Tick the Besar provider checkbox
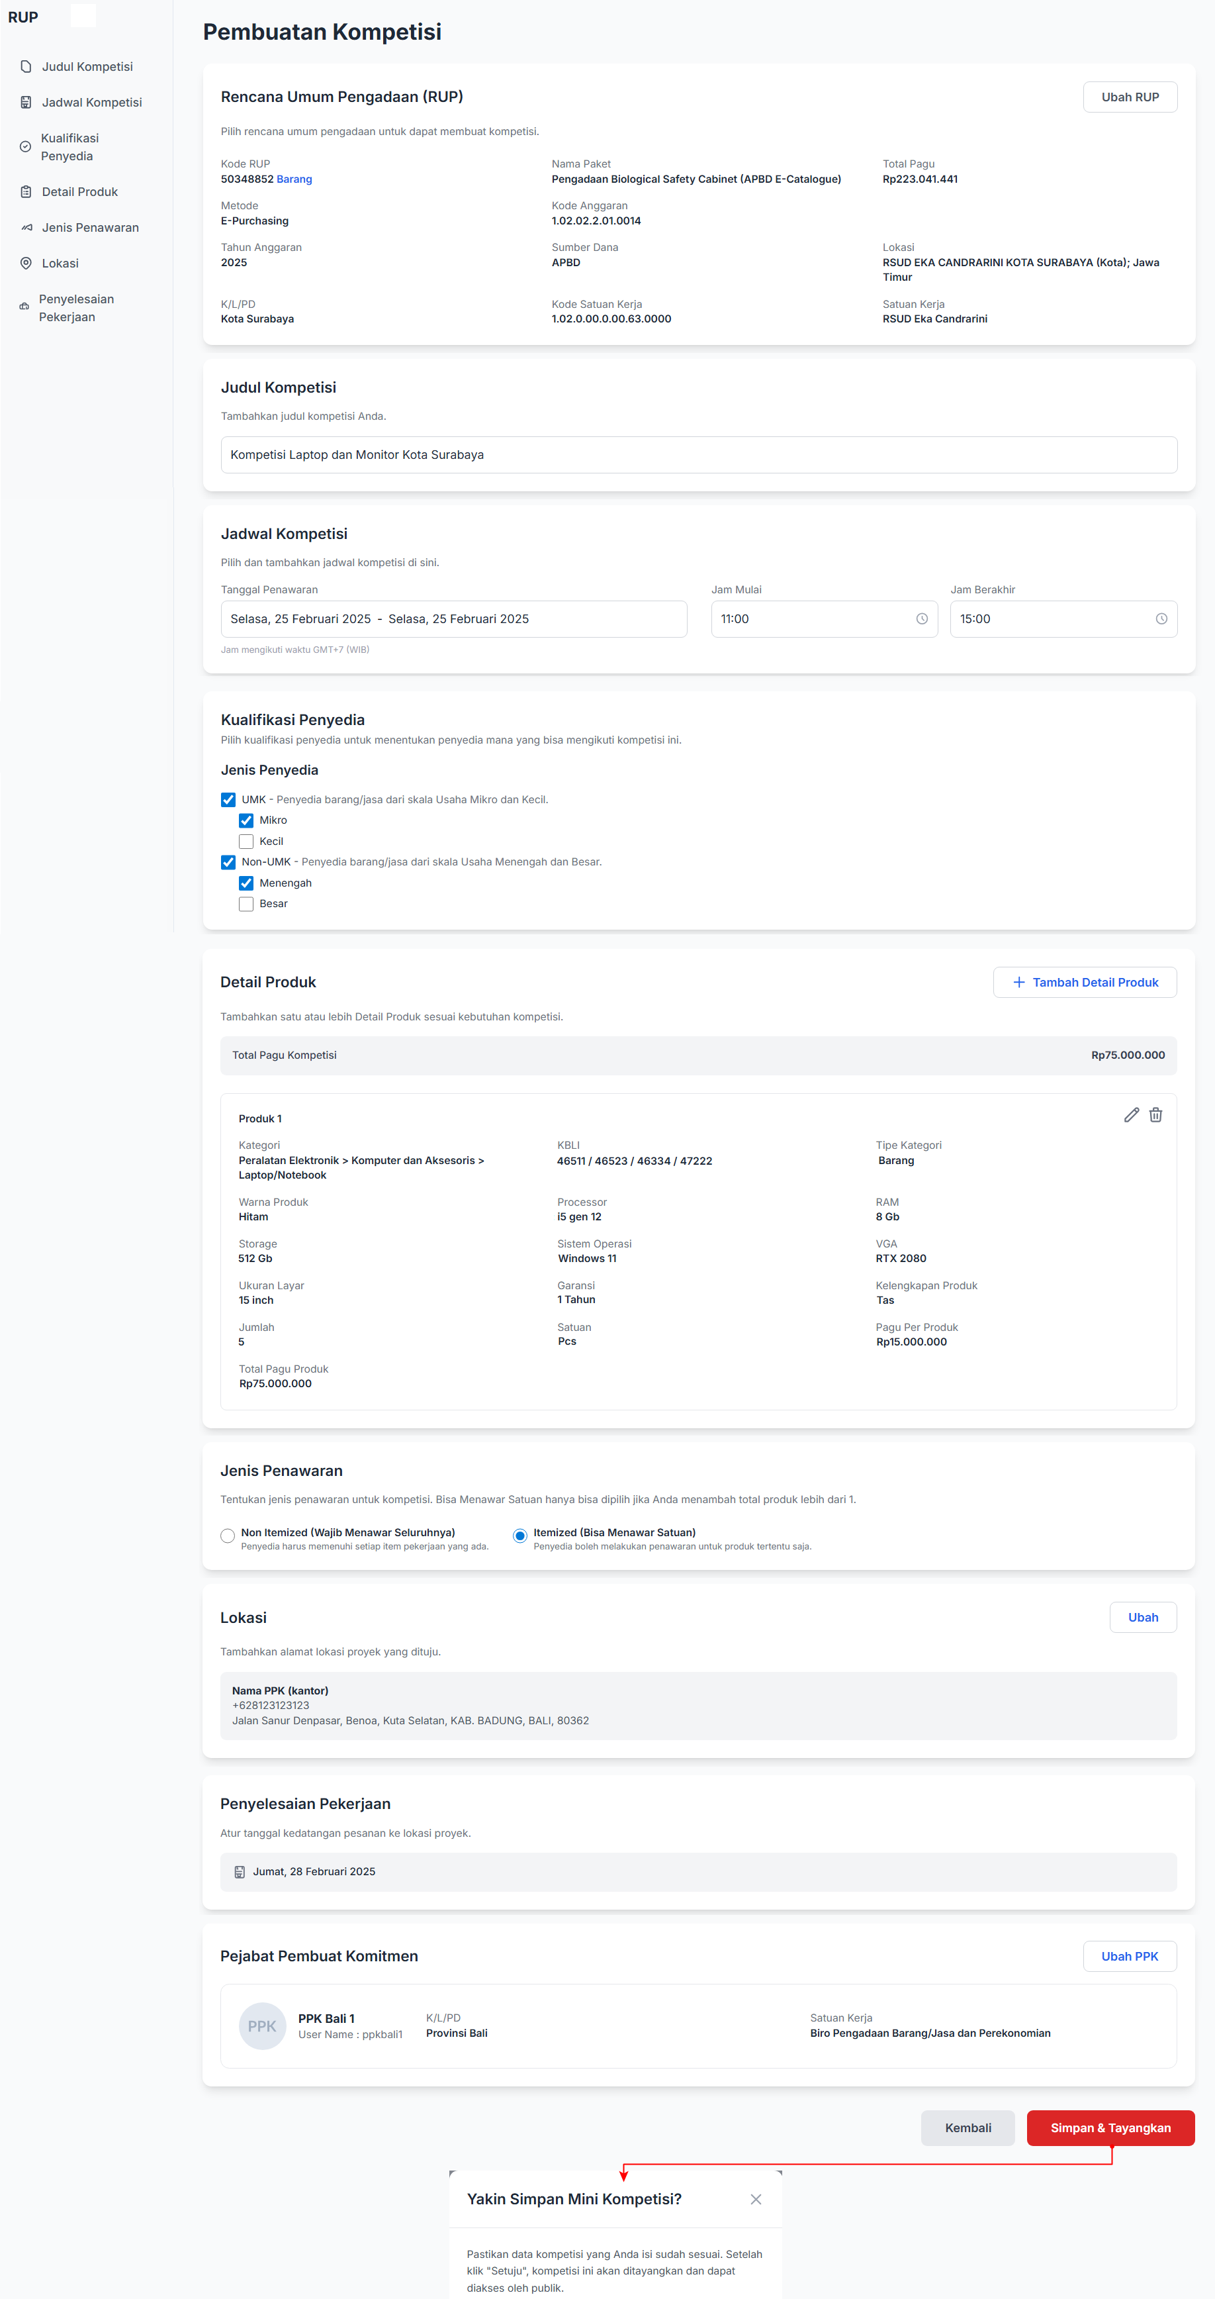The image size is (1215, 2299). (246, 904)
